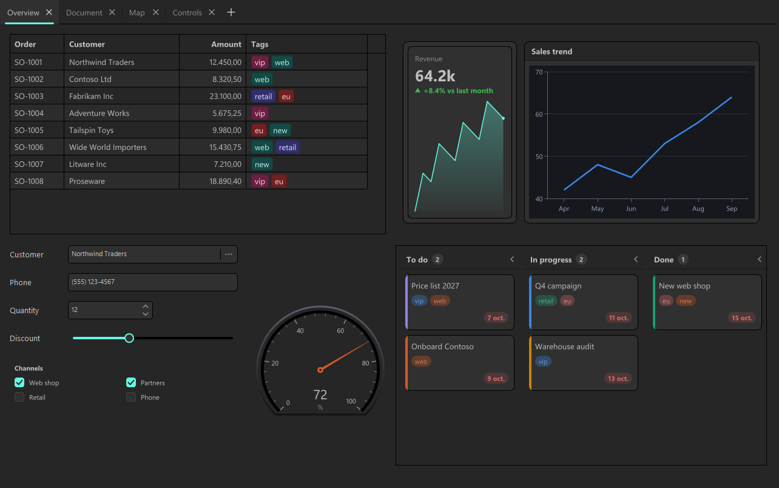Close the Document tab
The image size is (779, 488).
pos(112,12)
